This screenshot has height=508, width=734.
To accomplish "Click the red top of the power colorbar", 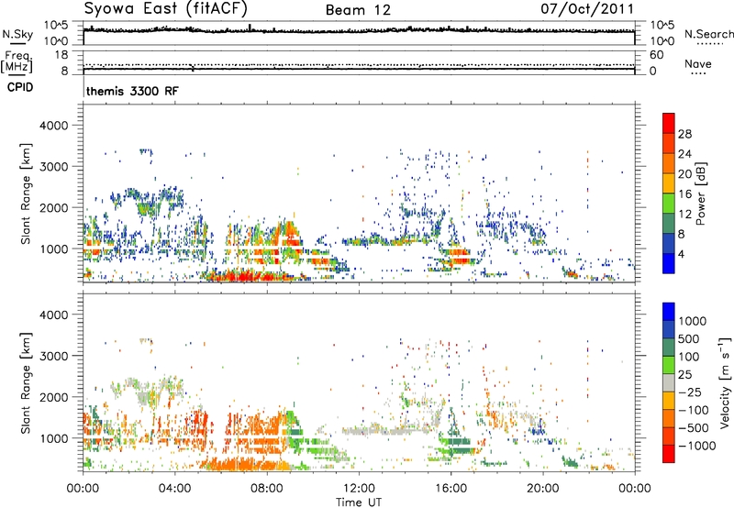I will pyautogui.click(x=669, y=123).
